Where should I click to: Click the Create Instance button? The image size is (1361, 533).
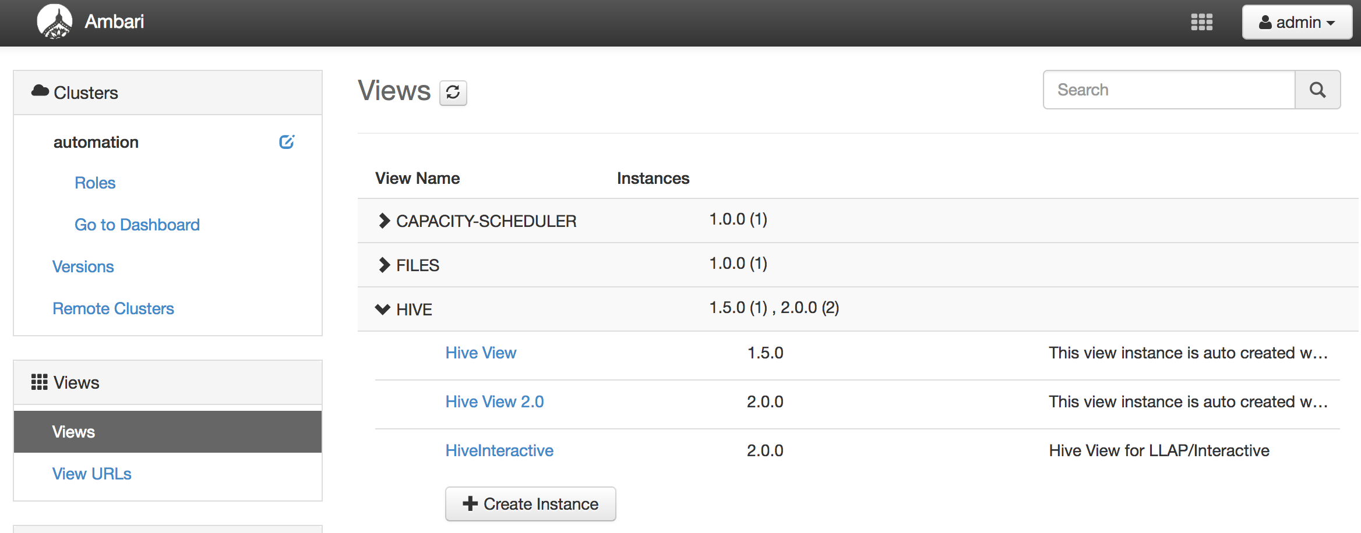click(530, 504)
